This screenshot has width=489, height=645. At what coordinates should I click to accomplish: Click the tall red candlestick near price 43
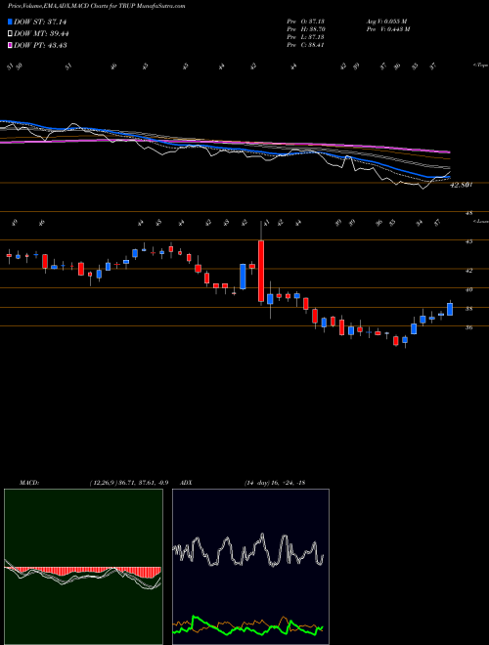pos(261,272)
